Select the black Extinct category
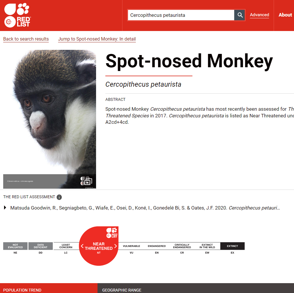Screen dimensions: 294x293 (232, 246)
